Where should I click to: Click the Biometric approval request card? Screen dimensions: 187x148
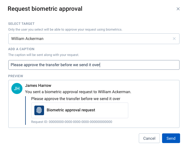pyautogui.click(x=80, y=110)
